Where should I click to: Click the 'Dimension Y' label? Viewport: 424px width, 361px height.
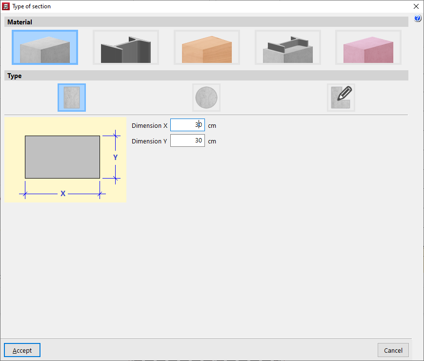click(149, 141)
